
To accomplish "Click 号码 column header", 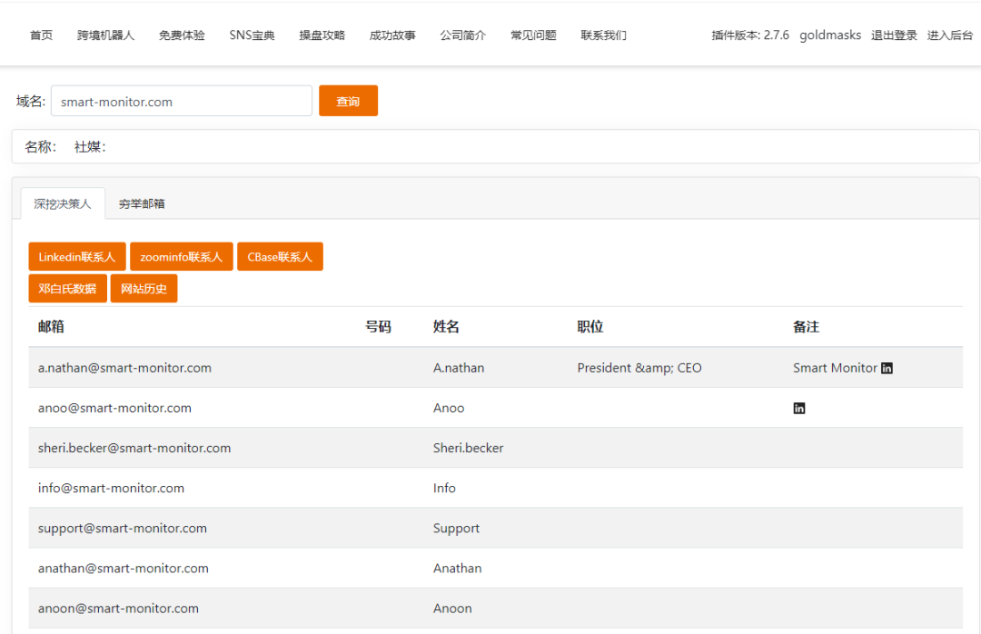I will coord(378,327).
